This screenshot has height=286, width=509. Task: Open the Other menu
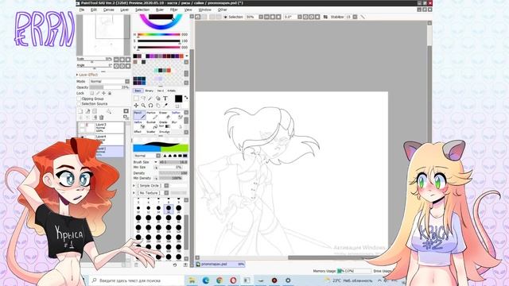223,10
